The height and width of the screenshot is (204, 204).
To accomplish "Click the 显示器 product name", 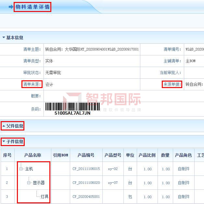I will 39,183.
